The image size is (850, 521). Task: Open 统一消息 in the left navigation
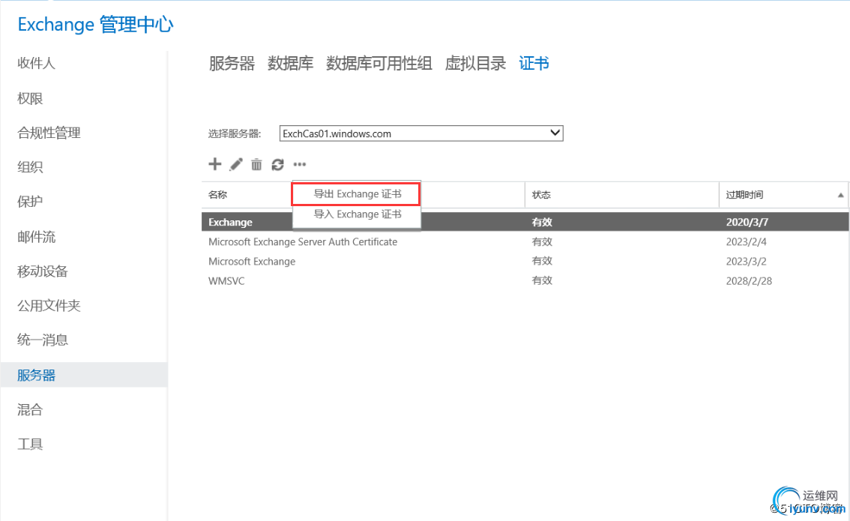[x=42, y=340]
